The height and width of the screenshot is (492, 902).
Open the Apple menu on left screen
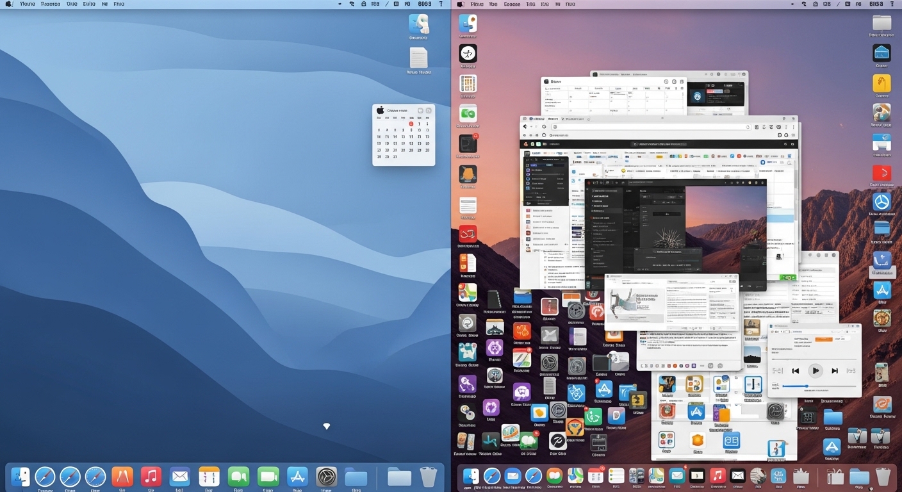(x=9, y=4)
